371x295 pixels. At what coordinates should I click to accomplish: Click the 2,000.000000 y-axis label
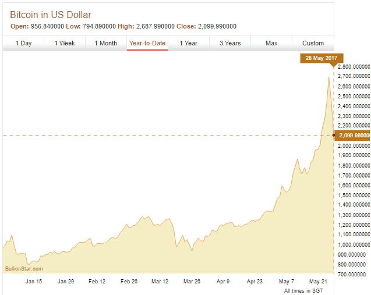click(354, 146)
